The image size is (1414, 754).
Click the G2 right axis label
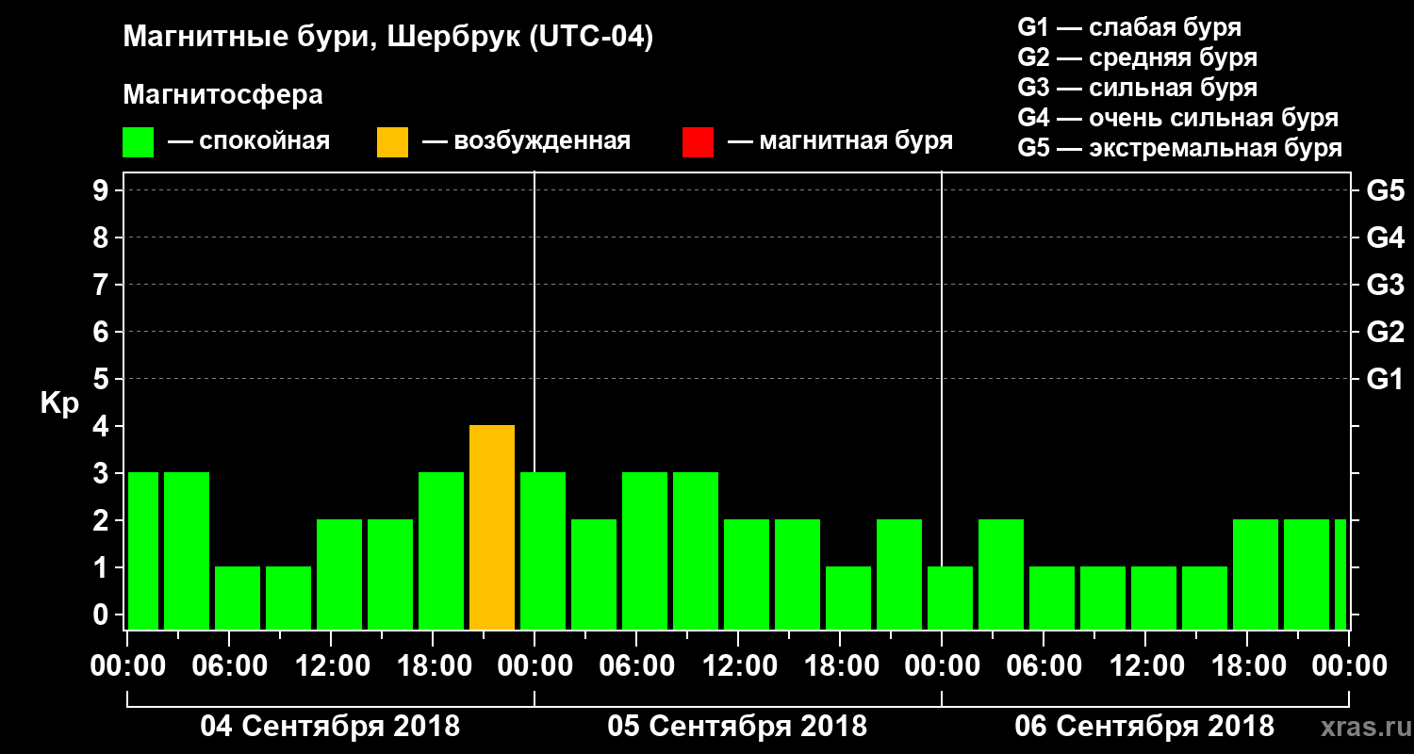click(x=1385, y=332)
